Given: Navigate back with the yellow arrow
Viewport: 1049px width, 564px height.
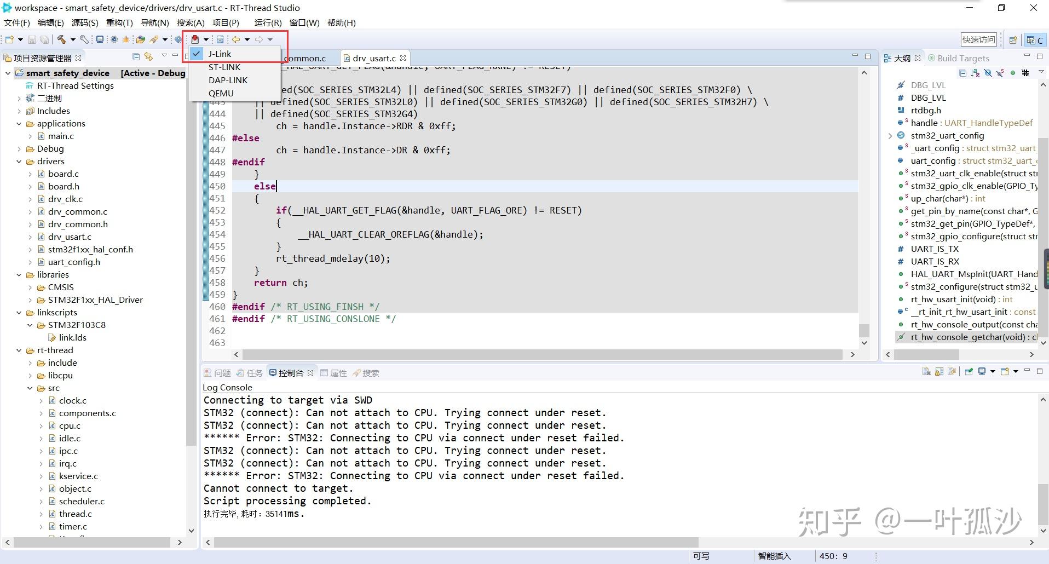Looking at the screenshot, I should pyautogui.click(x=236, y=39).
